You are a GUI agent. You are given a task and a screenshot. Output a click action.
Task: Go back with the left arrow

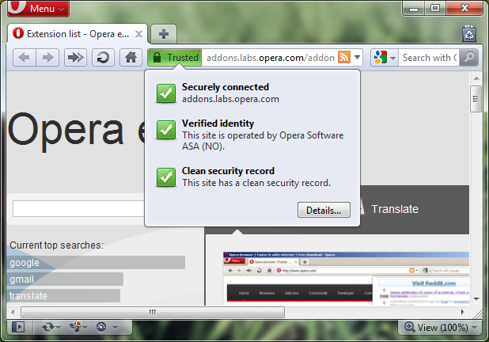pos(25,58)
